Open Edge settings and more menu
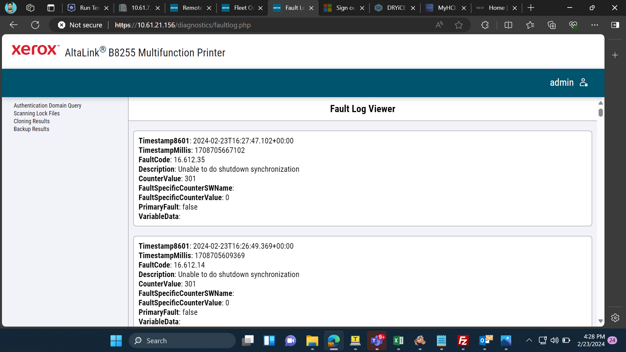This screenshot has height=352, width=626. 595,25
